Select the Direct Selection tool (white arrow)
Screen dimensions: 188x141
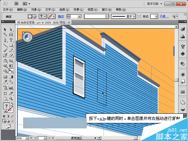11,29
